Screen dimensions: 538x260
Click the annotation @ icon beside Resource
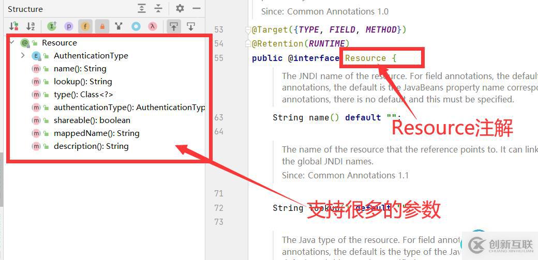(x=25, y=43)
